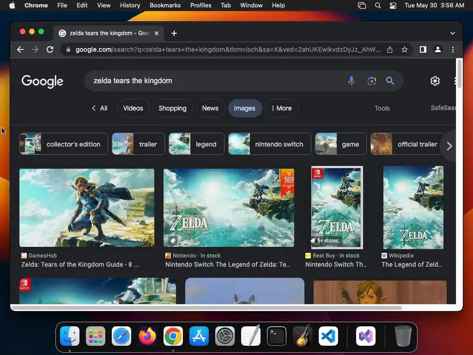Click the nintendo switch filter chip
The height and width of the screenshot is (355, 473).
[x=269, y=144]
